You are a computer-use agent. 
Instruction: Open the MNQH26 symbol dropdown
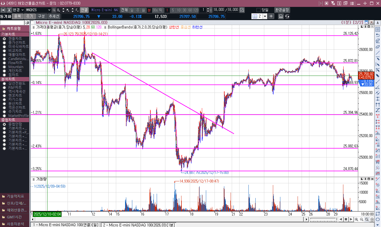coord(49,10)
